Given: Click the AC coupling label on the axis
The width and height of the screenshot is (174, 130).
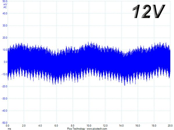Looking at the screenshot, I should [5, 7].
